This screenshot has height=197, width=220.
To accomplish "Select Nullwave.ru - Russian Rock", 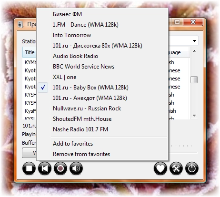I will click(x=102, y=108).
